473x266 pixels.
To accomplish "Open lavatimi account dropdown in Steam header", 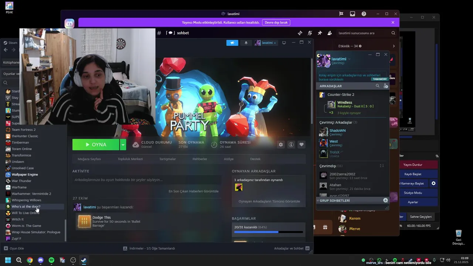I will click(265, 43).
